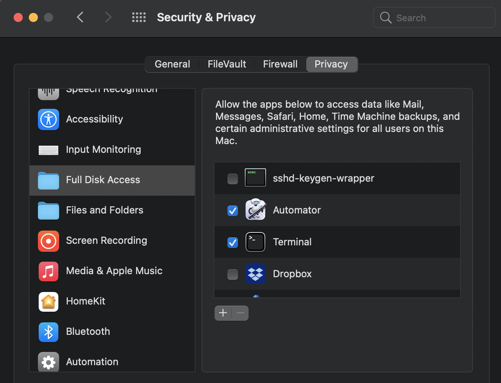Enable the sshd-keygen-wrapper checkbox
This screenshot has width=501, height=383.
[x=233, y=179]
